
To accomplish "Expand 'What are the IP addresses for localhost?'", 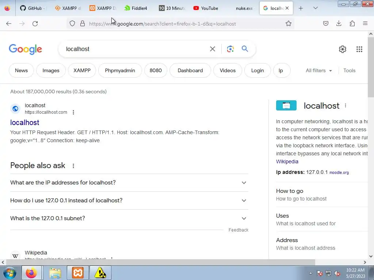I will 129,183.
